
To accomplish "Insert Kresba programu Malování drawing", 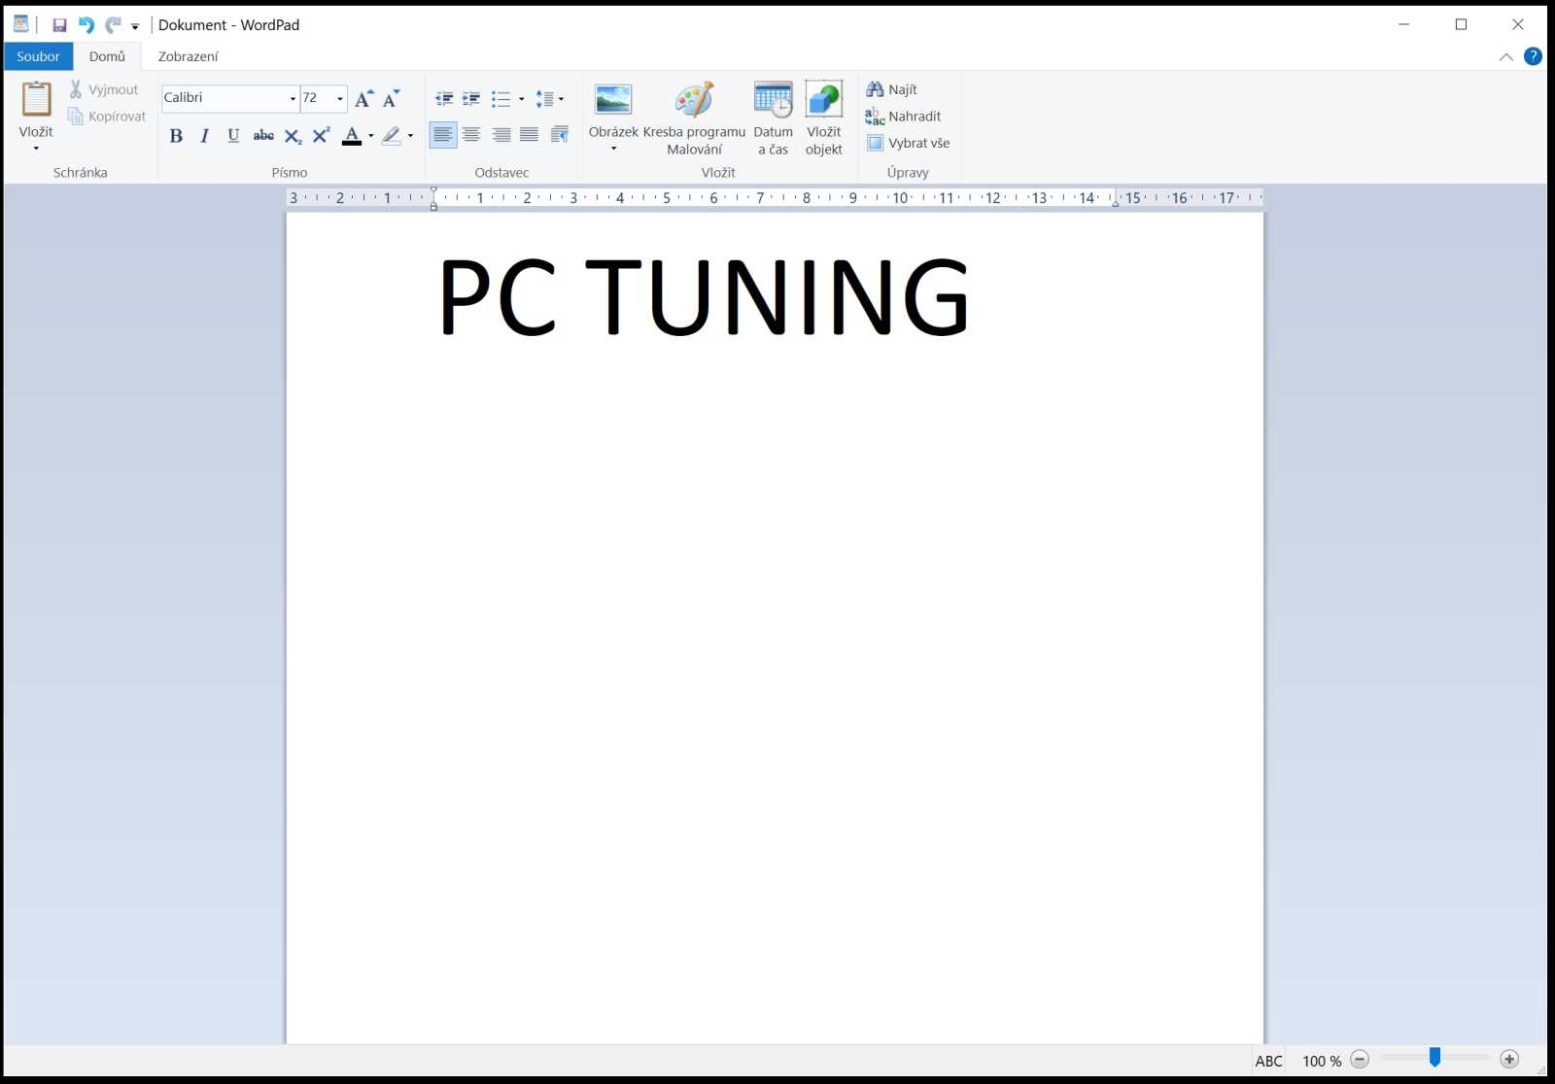I will 694,119.
